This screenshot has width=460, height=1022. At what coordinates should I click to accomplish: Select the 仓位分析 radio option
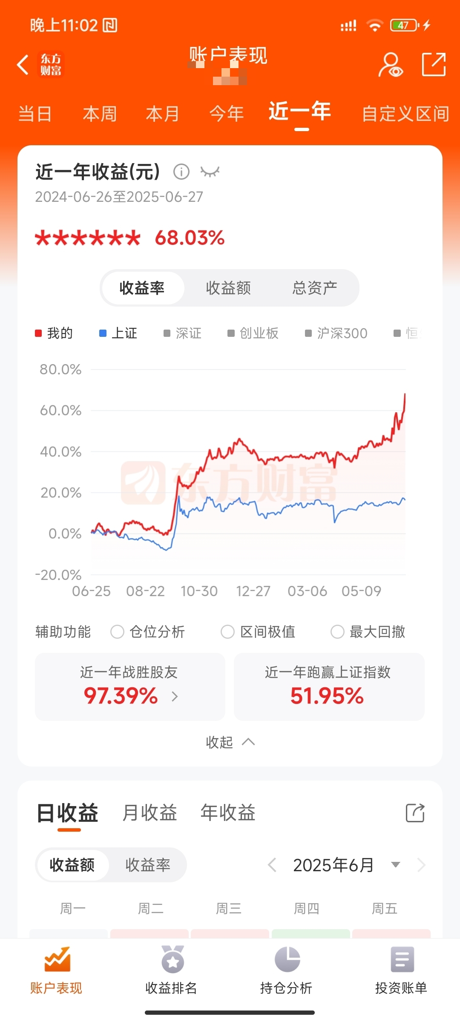tap(117, 632)
